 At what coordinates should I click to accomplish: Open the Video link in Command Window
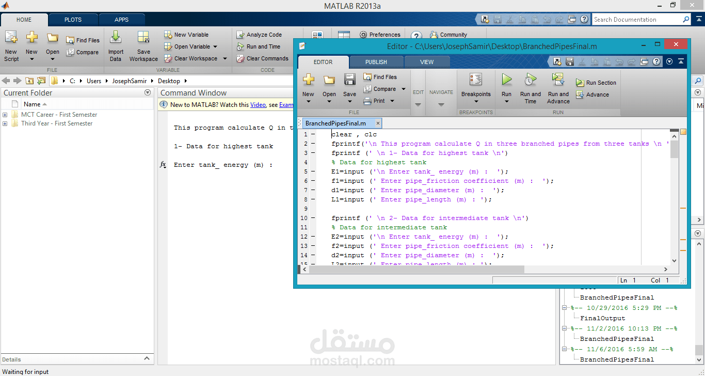(258, 104)
